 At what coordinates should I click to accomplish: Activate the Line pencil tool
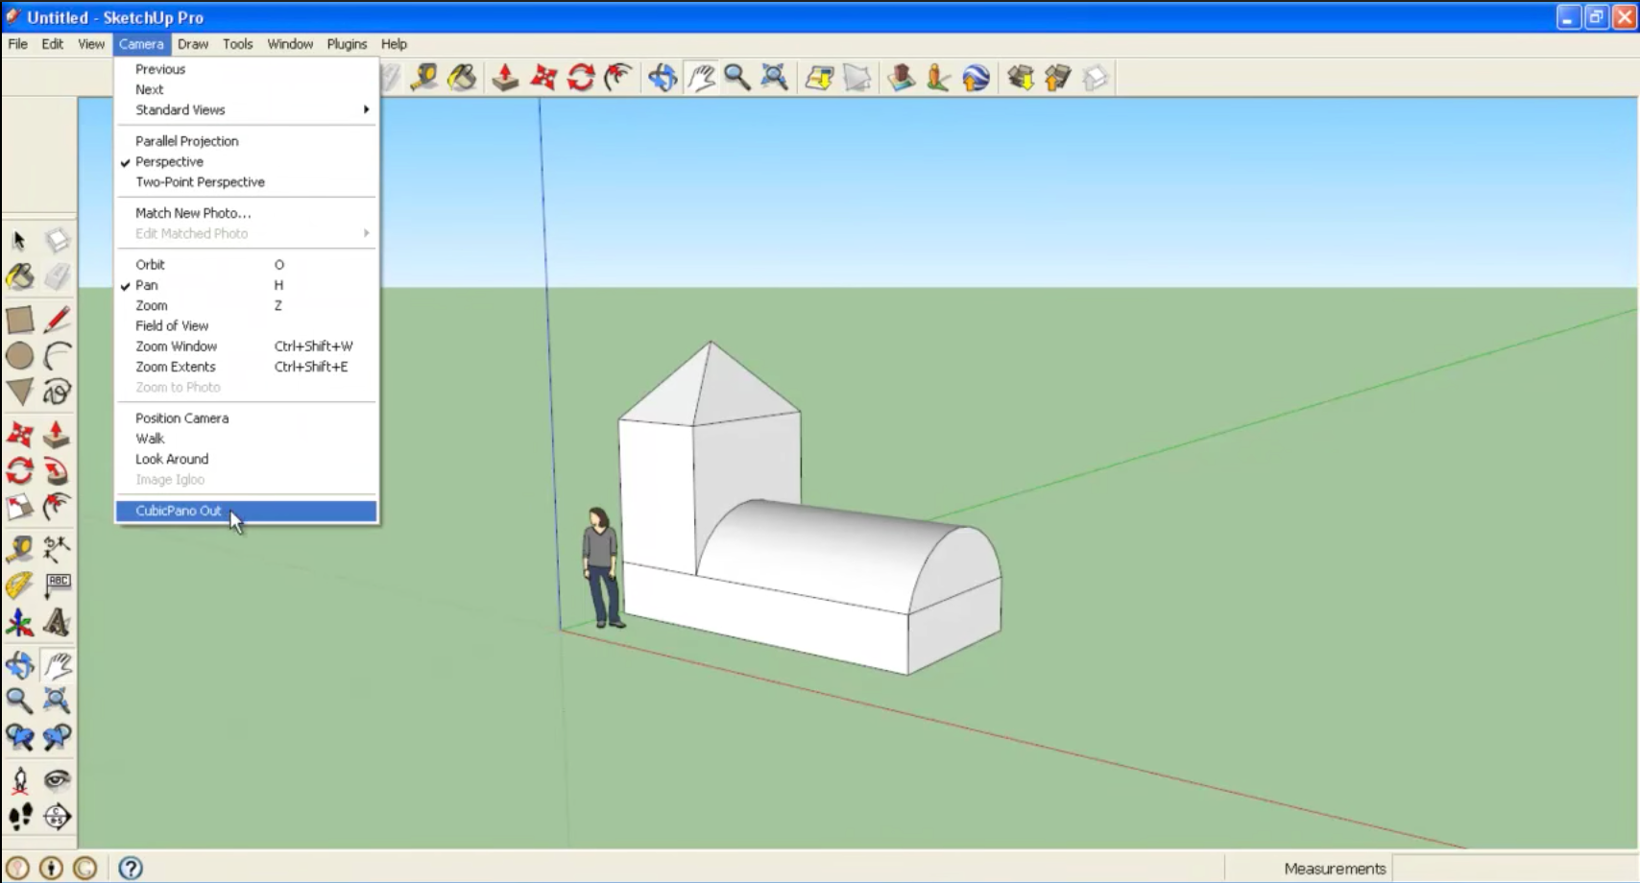pyautogui.click(x=57, y=320)
